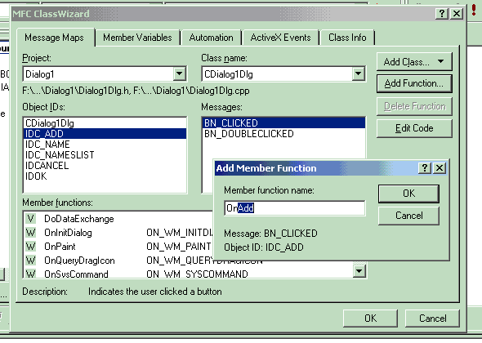
Task: Close the Add Member Function dialog
Action: pyautogui.click(x=440, y=167)
